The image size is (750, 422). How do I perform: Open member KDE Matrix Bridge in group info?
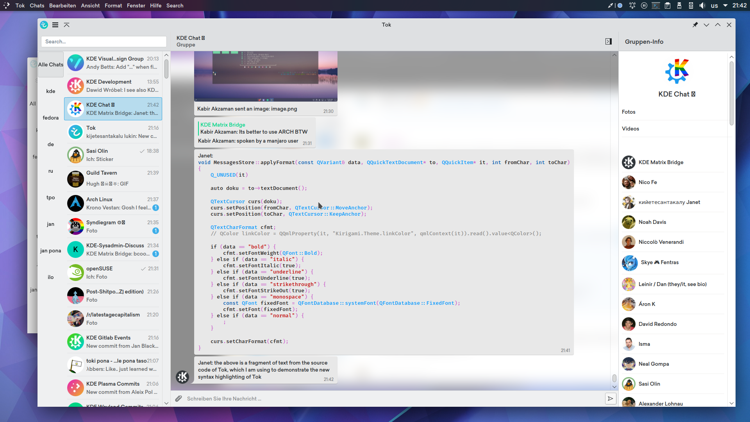pos(673,162)
